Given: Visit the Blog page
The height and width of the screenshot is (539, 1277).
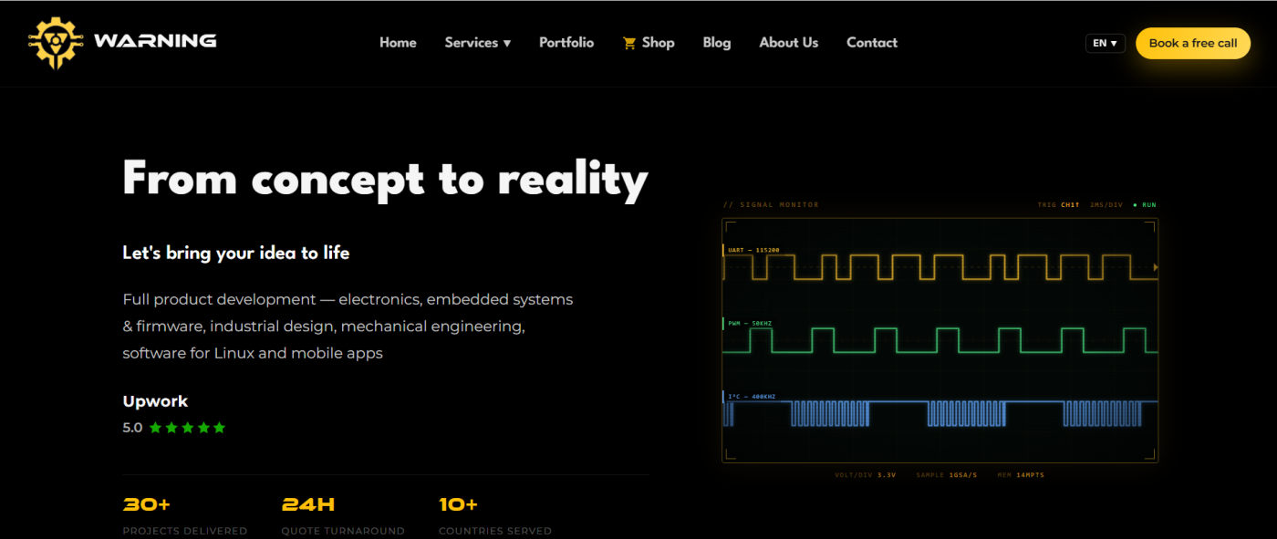Looking at the screenshot, I should click(x=717, y=43).
